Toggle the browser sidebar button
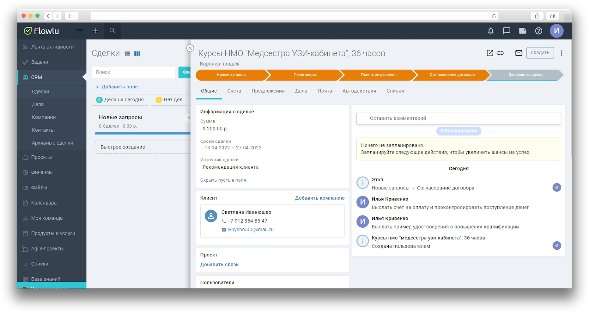Screen dimensions: 589x313 pos(72,16)
